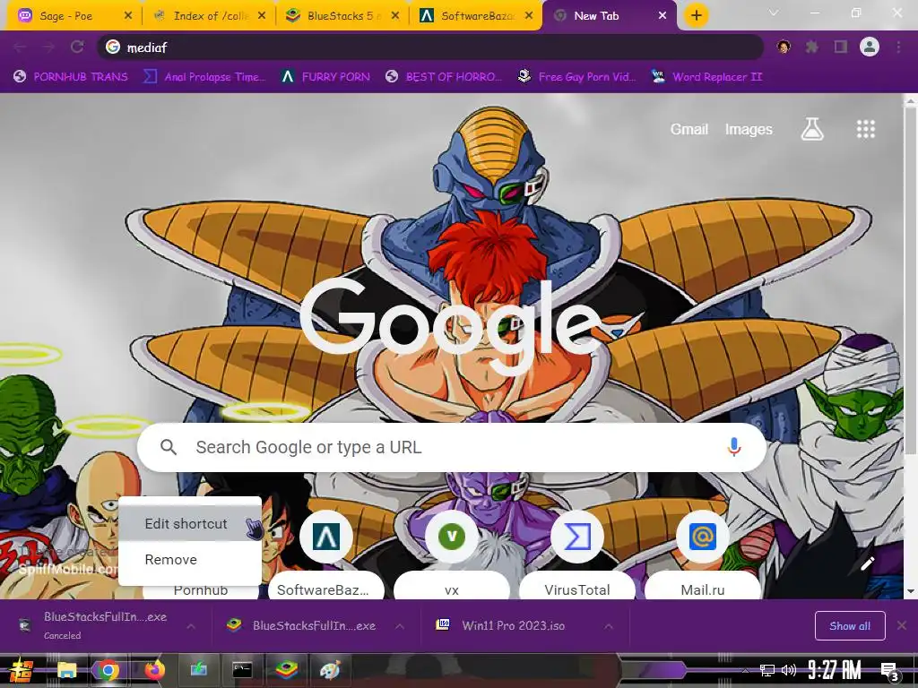Click the address bar containing mediaf
Image resolution: width=918 pixels, height=688 pixels.
[x=430, y=47]
